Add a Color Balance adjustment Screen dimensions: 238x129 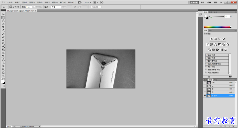216,44
